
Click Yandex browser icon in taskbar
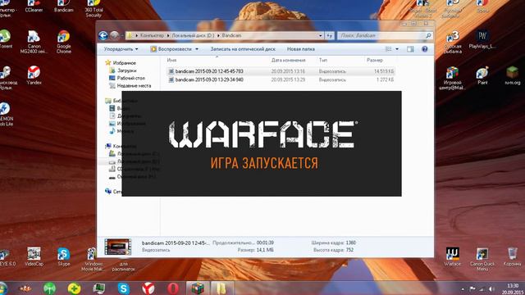(x=148, y=288)
